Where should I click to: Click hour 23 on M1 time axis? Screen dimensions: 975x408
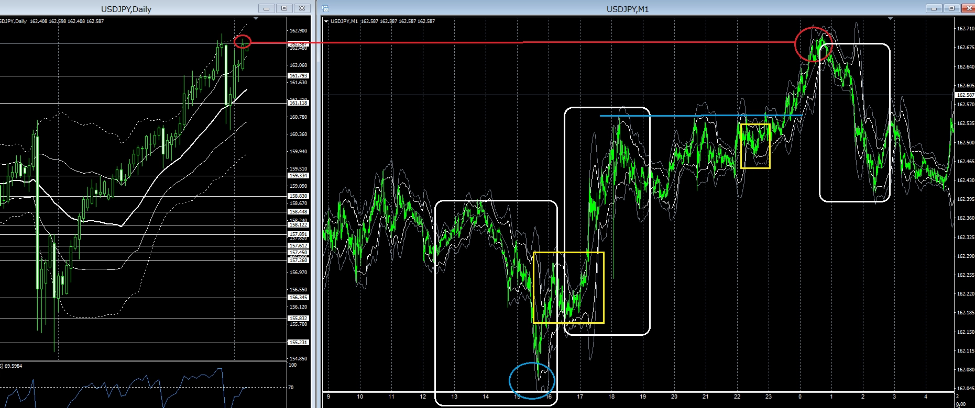pyautogui.click(x=769, y=397)
